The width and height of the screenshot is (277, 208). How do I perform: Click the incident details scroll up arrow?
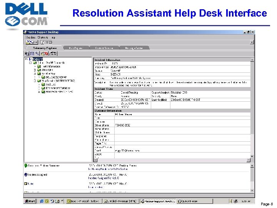[252, 60]
